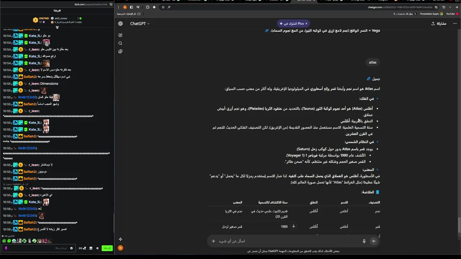Start voice mode with the waveform button

373,241
